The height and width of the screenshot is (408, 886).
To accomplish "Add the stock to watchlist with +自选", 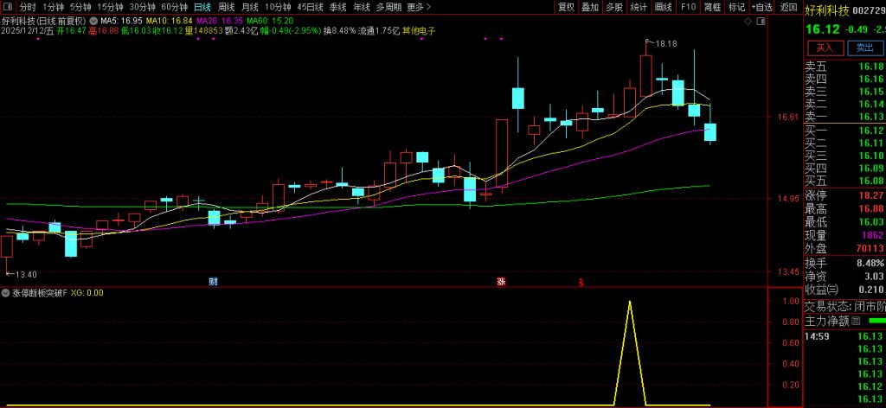I will click(761, 7).
